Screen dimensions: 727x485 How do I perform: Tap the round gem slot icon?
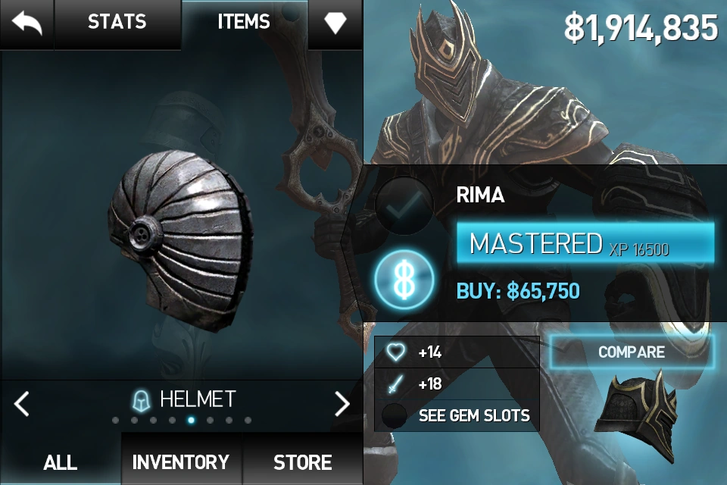(x=394, y=415)
